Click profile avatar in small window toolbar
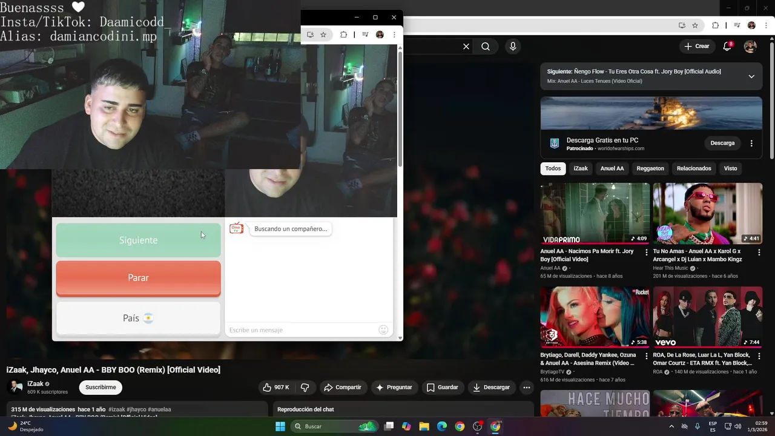Image resolution: width=775 pixels, height=436 pixels. pyautogui.click(x=380, y=35)
